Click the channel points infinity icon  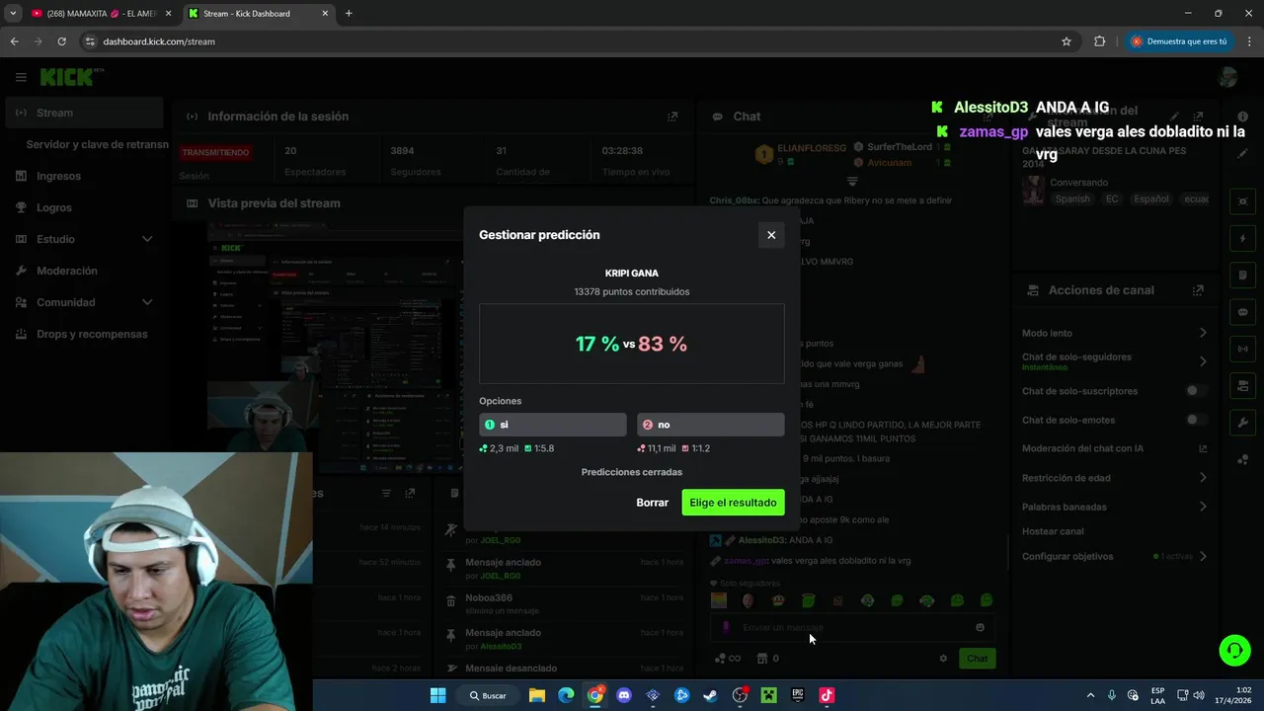728,659
